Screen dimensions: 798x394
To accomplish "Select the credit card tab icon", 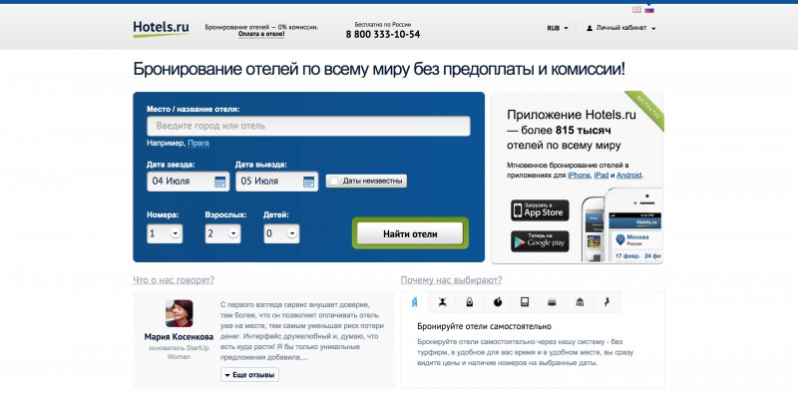I will [x=552, y=302].
